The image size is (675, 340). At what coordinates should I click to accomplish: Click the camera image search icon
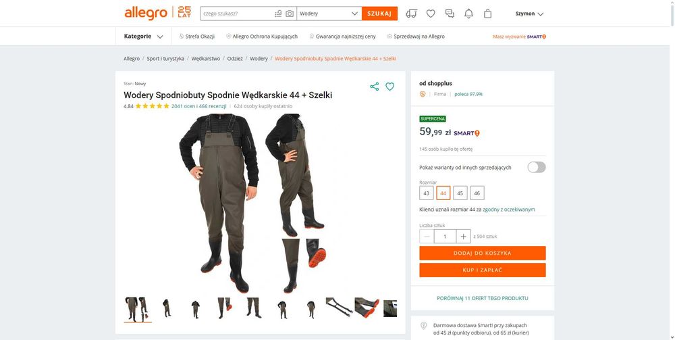[290, 14]
